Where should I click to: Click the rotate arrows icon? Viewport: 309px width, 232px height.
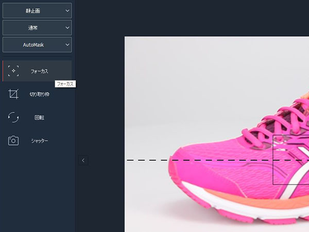[13, 118]
